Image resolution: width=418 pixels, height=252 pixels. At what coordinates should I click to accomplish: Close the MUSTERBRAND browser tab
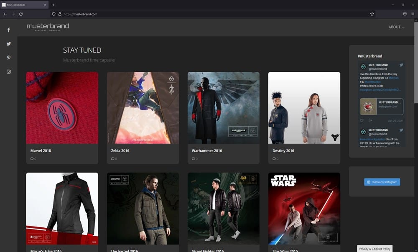click(45, 5)
